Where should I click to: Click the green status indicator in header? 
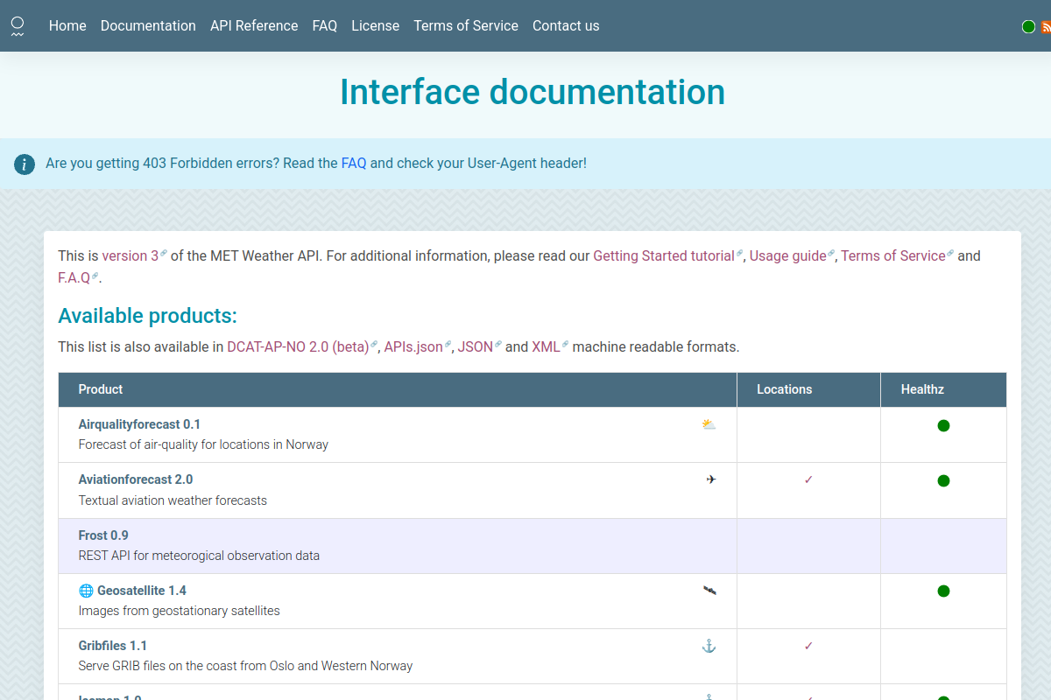pos(1029,27)
